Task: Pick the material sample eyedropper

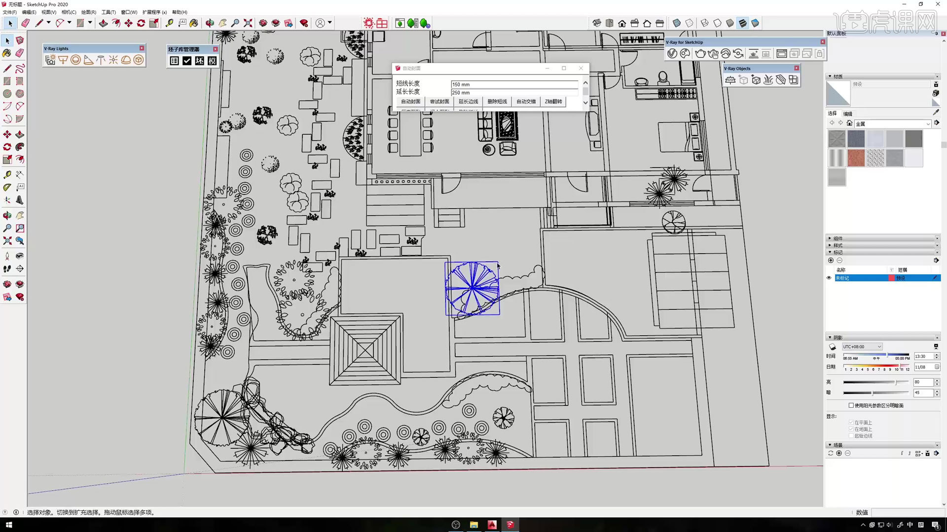Action: pos(936,112)
